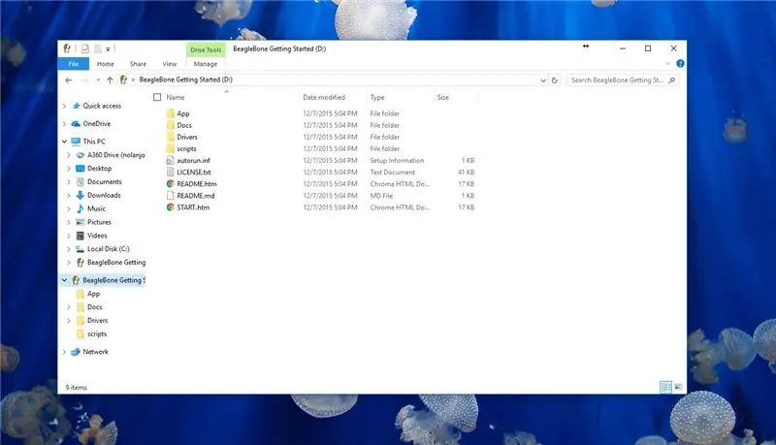Click the Forward navigation arrow
This screenshot has width=776, height=445.
pos(84,80)
